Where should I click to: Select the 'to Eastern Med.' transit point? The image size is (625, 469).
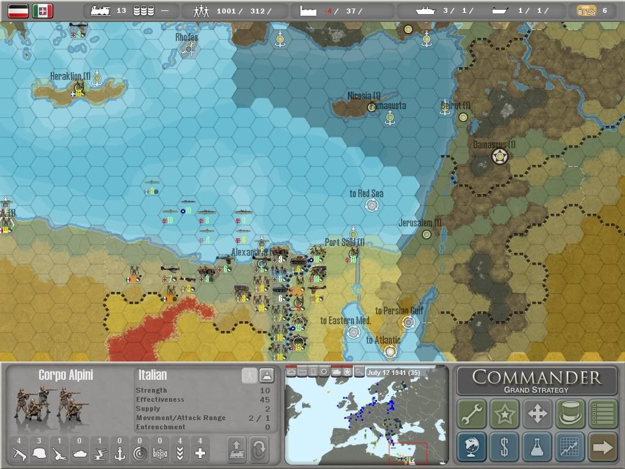pyautogui.click(x=353, y=332)
